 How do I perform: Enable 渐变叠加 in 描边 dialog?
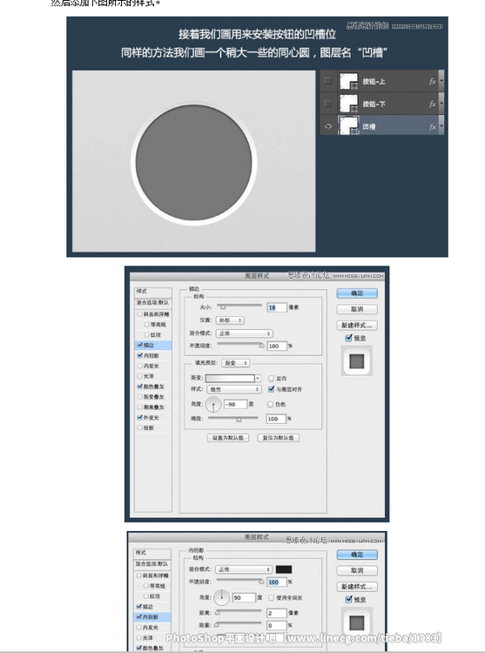[x=140, y=397]
